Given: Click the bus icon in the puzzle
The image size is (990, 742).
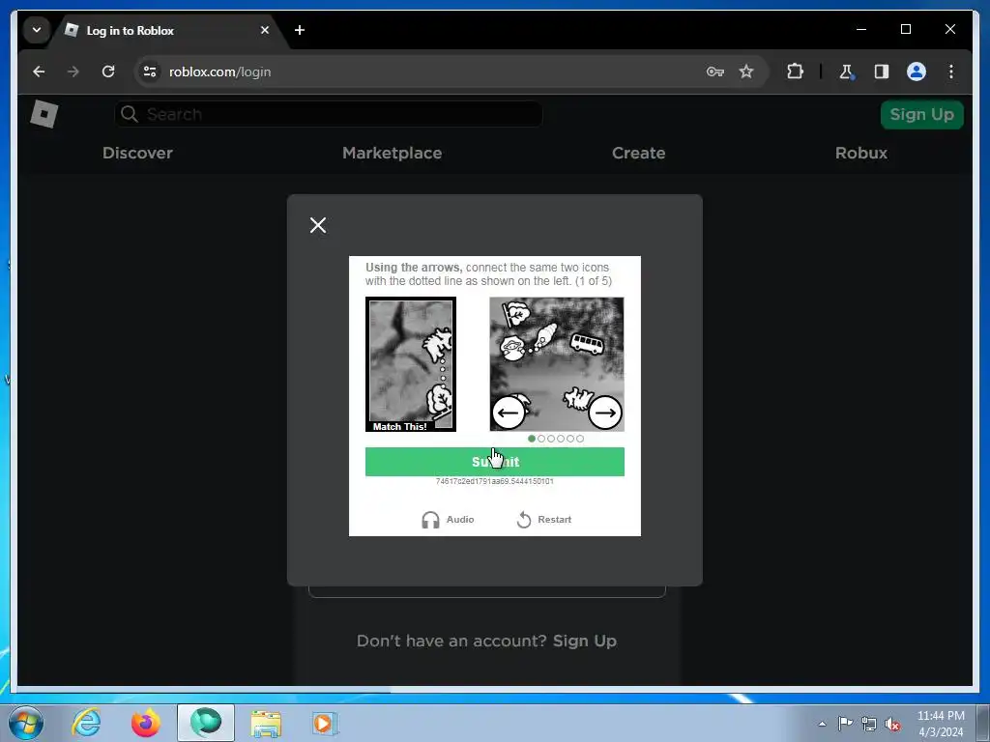Looking at the screenshot, I should point(587,344).
